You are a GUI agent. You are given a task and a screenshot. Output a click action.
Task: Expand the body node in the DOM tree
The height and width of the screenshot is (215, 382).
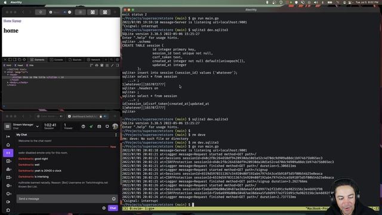(8, 82)
